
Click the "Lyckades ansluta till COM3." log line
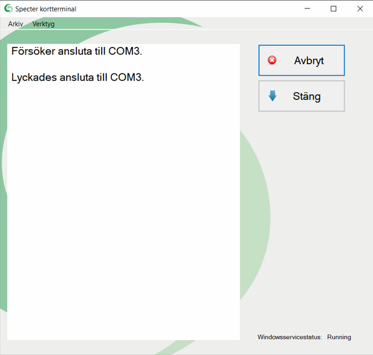tap(77, 77)
